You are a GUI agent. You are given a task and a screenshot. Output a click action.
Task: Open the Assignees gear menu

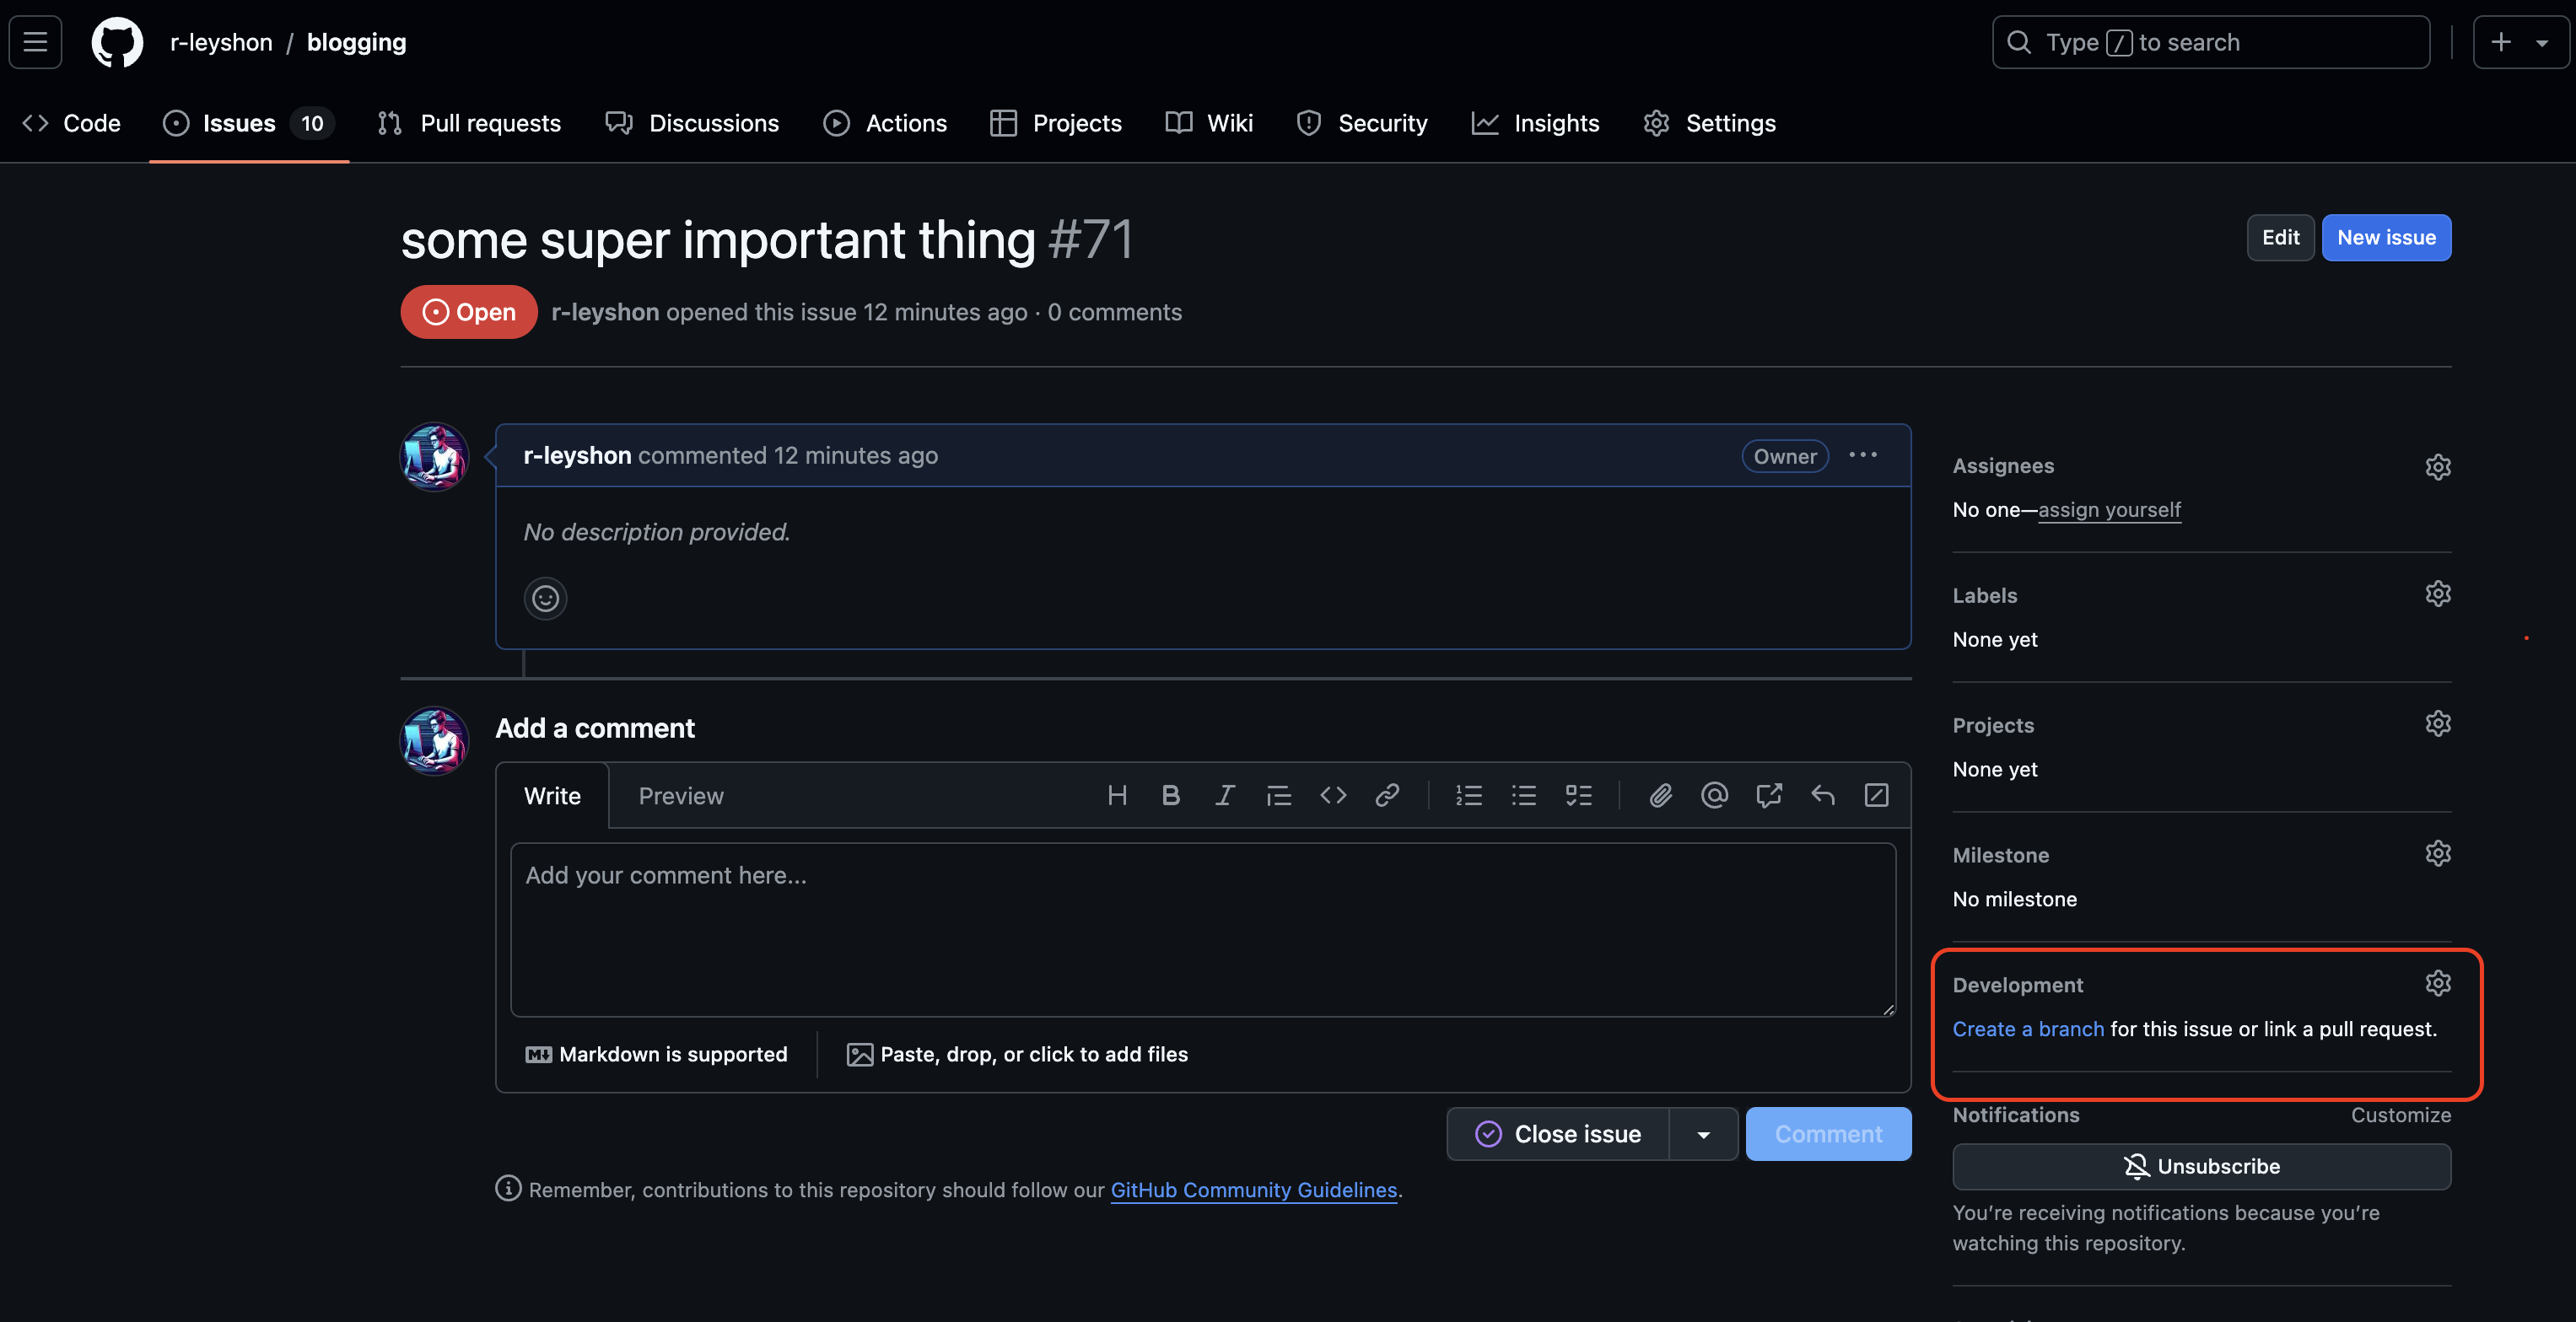pyautogui.click(x=2437, y=466)
